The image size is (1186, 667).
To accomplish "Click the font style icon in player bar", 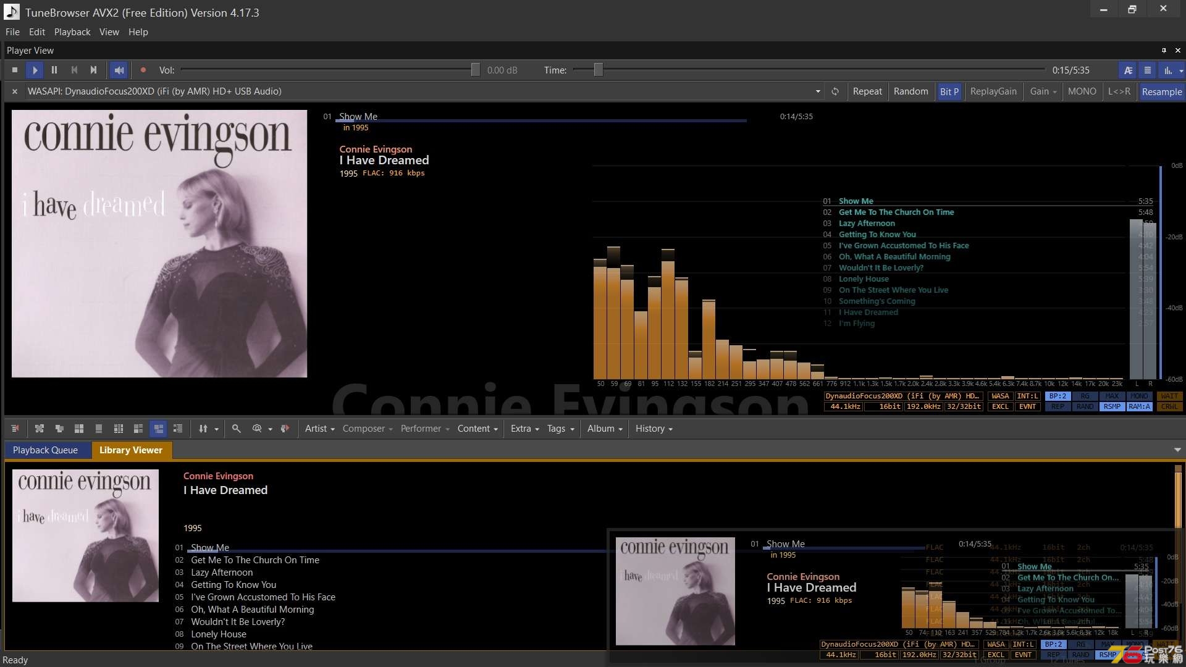I will (1128, 70).
